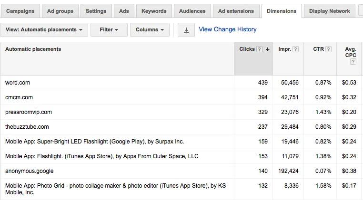
Task: Open the Ad extensions tab
Action: [x=236, y=11]
